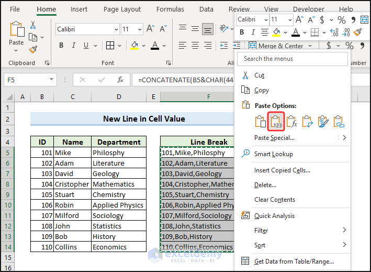This screenshot has width=371, height=272.
Task: Expand the Paste button dropdown arrow
Action: tap(16, 50)
